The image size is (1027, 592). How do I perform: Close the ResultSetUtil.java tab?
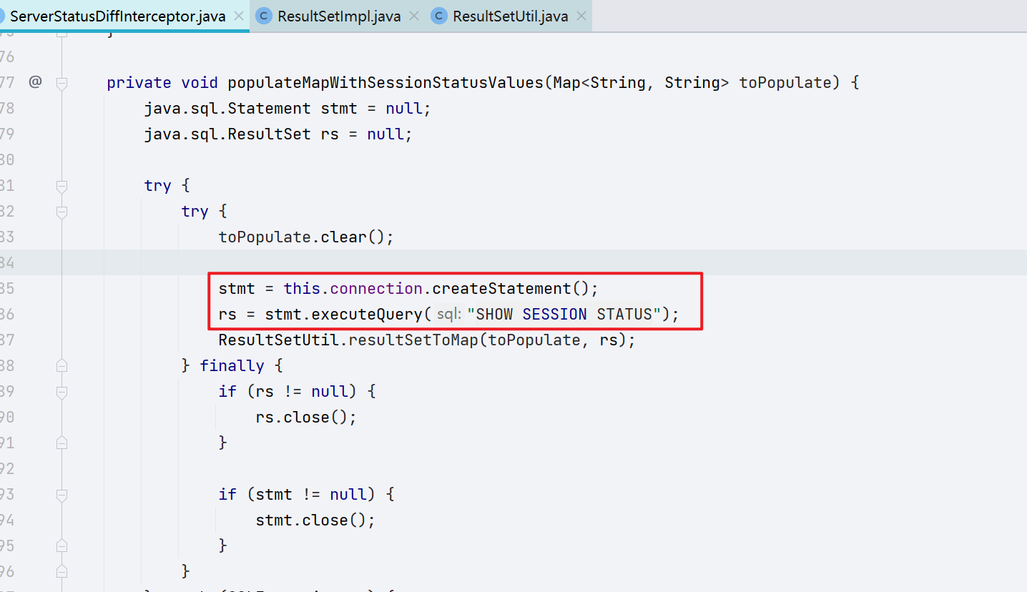tap(581, 15)
